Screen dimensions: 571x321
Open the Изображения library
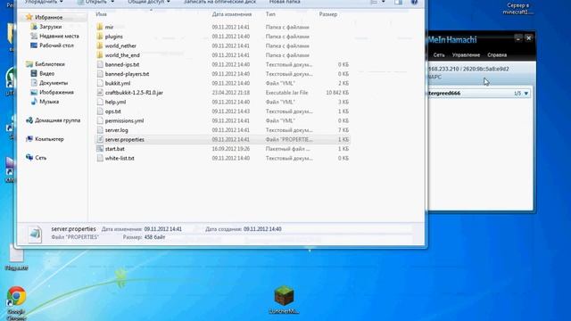52,93
